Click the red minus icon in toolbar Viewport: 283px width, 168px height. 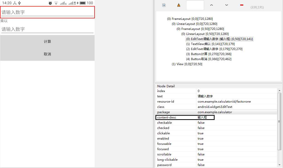point(242,5)
